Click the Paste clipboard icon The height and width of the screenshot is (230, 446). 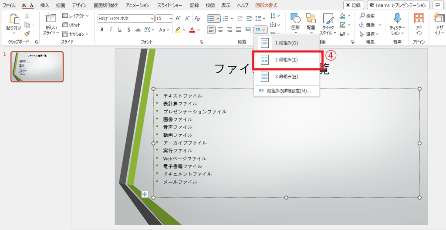point(14,20)
